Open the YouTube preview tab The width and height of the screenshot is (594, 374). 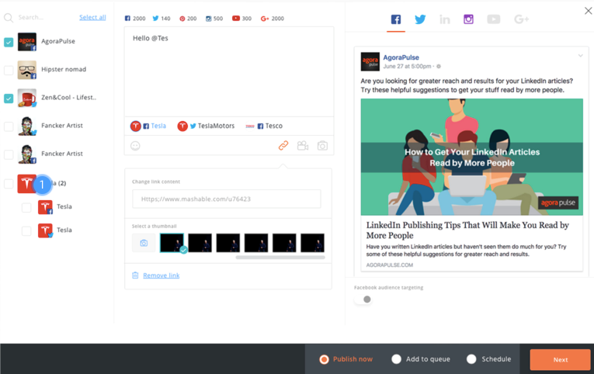pyautogui.click(x=494, y=19)
